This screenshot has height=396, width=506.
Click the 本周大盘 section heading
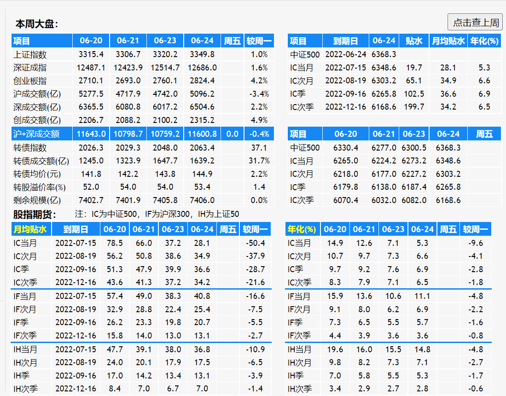37,24
